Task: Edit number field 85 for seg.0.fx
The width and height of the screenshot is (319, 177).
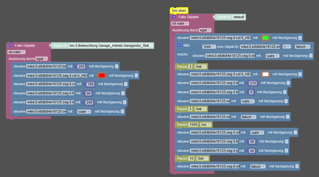Action: (252, 142)
